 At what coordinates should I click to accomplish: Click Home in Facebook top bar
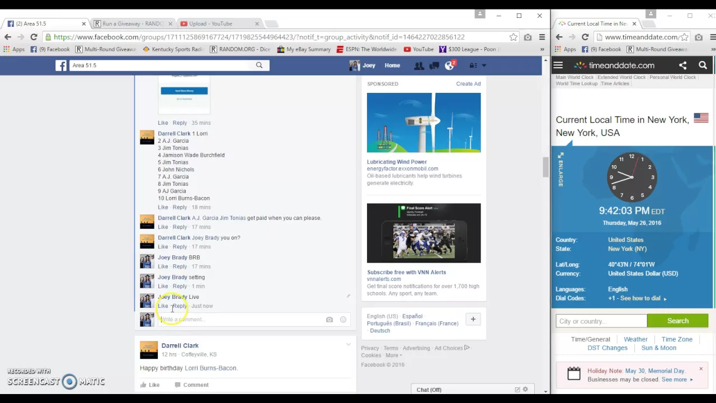tap(392, 65)
